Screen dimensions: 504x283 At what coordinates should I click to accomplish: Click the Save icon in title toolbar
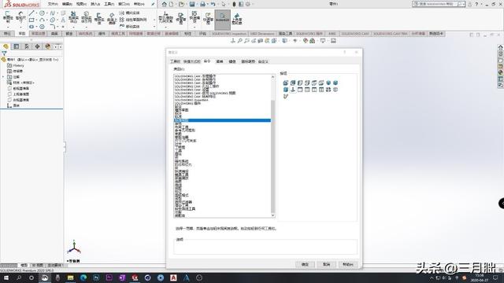pos(192,4)
